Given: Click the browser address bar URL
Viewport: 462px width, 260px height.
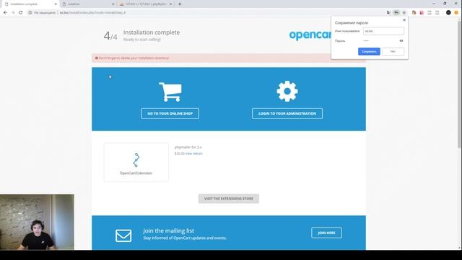Looking at the screenshot, I should pyautogui.click(x=92, y=13).
